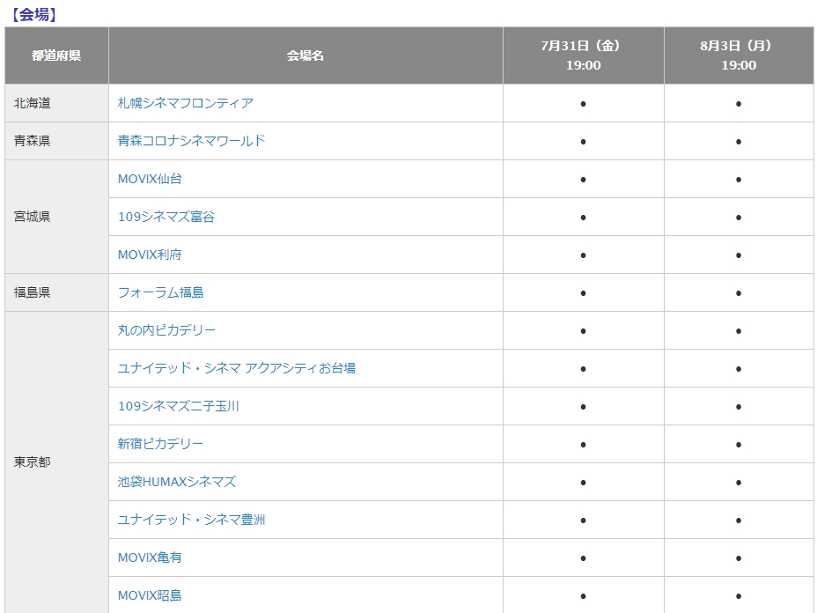Open the フォーラム福島 link

pyautogui.click(x=160, y=292)
